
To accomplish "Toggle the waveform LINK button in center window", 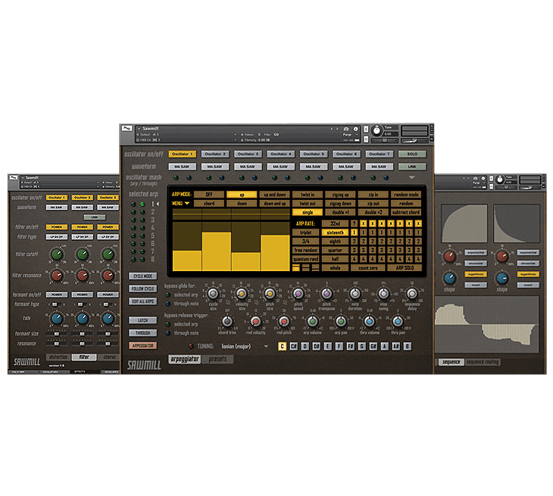I will pos(412,167).
